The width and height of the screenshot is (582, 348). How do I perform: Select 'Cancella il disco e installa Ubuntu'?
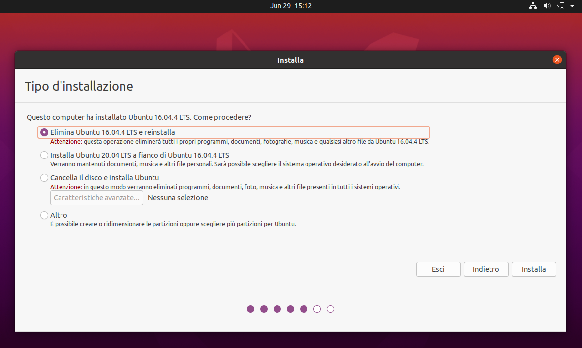click(x=44, y=178)
